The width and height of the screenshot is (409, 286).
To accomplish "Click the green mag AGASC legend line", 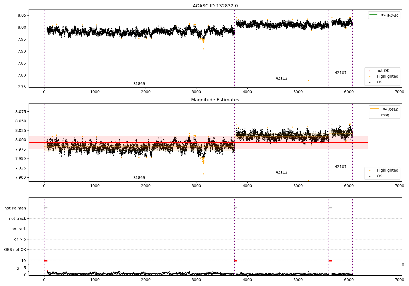I will [374, 15].
